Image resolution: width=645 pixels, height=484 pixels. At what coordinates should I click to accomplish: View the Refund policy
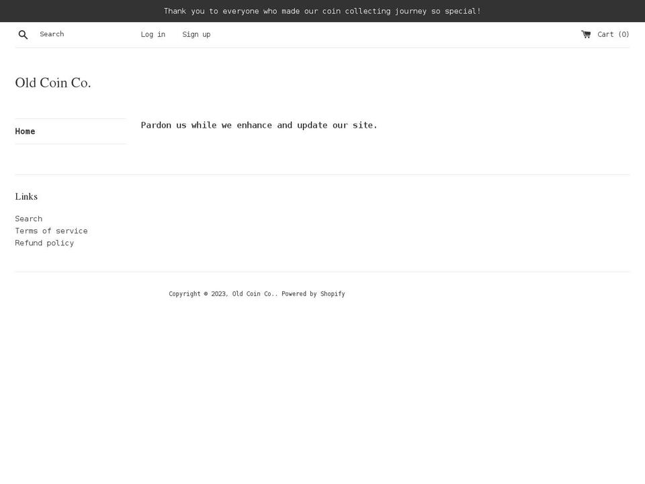pos(44,243)
